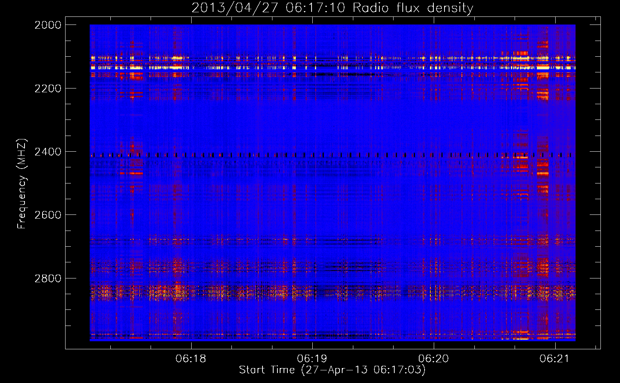Click the 06:18 time tick label

(x=191, y=359)
